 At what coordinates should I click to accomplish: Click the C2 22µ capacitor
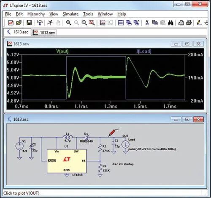(x=31, y=147)
